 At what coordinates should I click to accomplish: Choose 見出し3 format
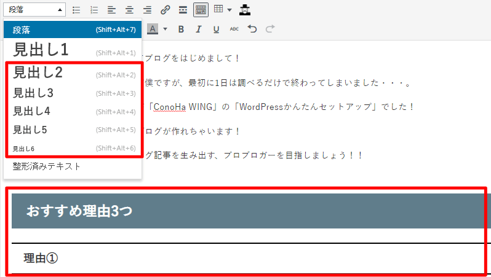73,93
